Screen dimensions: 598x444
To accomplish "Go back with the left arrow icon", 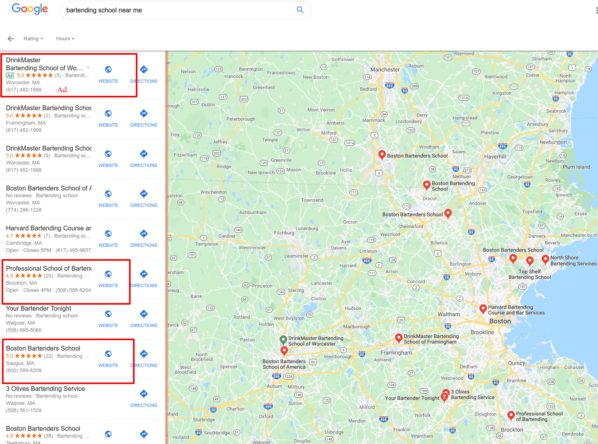I will [x=11, y=39].
